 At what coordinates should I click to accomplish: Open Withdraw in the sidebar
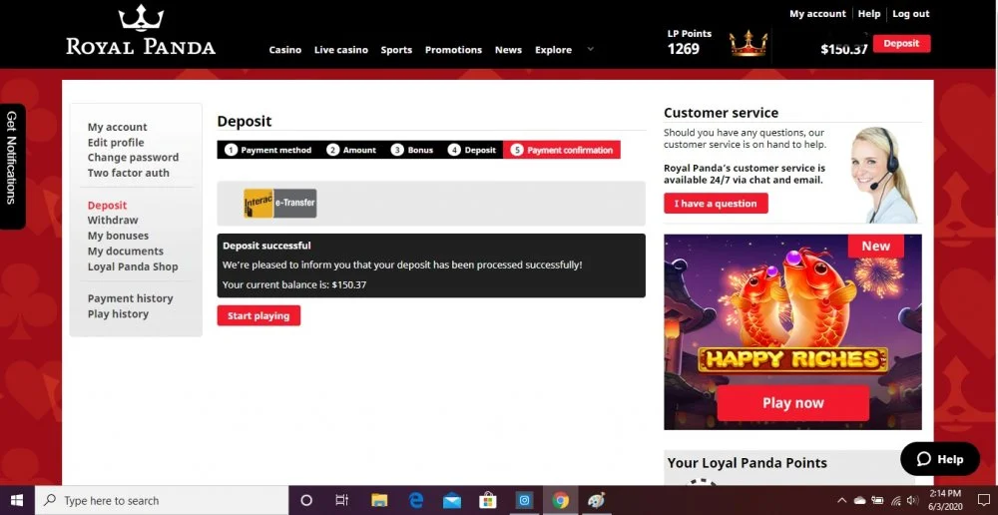[113, 221]
